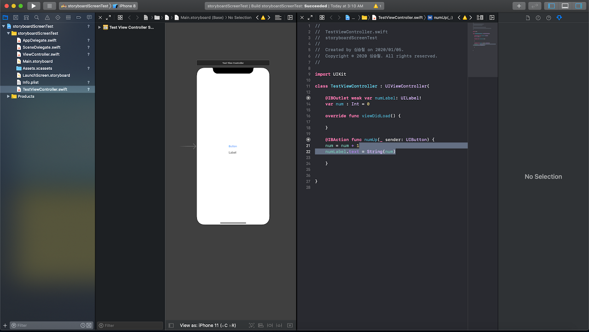This screenshot has height=332, width=589.
Task: Select the Label on the storyboard canvas
Action: click(232, 152)
